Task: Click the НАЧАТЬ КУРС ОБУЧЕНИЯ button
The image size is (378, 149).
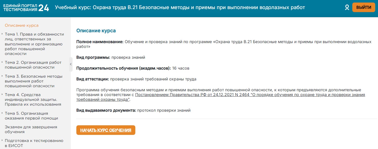Action: click(106, 130)
